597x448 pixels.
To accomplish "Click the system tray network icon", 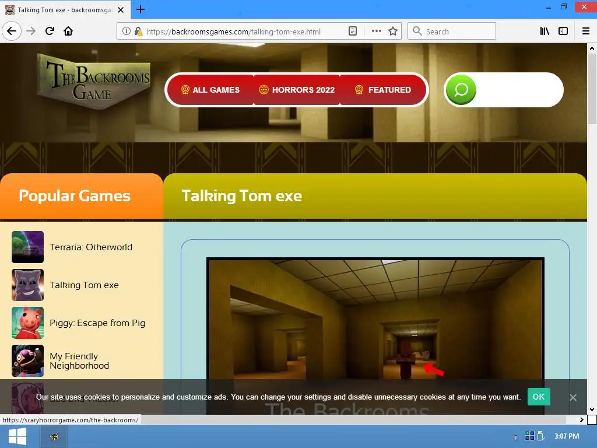I will click(x=529, y=435).
